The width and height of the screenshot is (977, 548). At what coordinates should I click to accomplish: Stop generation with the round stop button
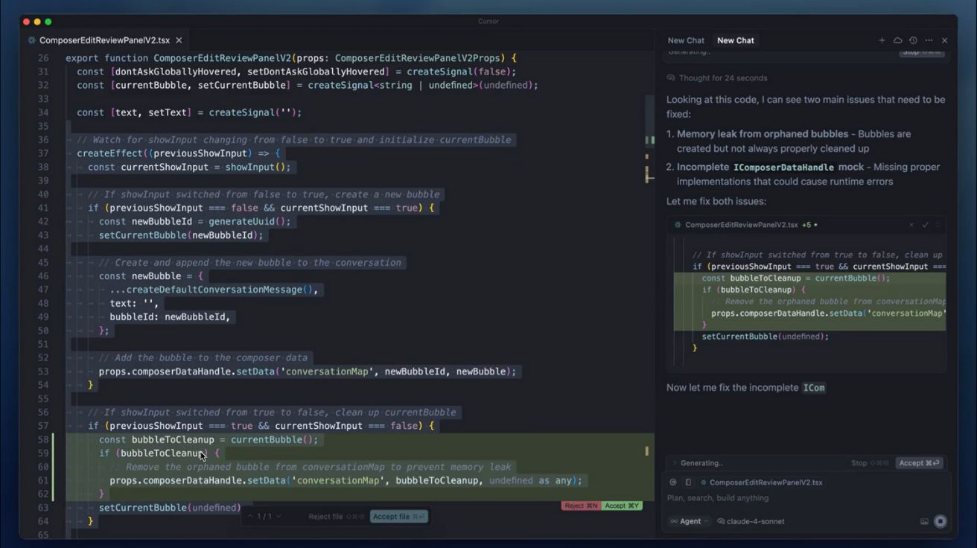[941, 522]
